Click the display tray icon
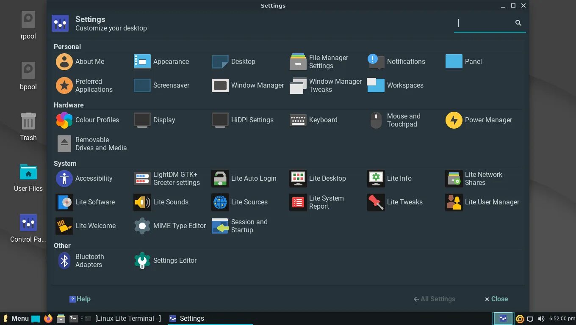The image size is (576, 325). tap(530, 319)
